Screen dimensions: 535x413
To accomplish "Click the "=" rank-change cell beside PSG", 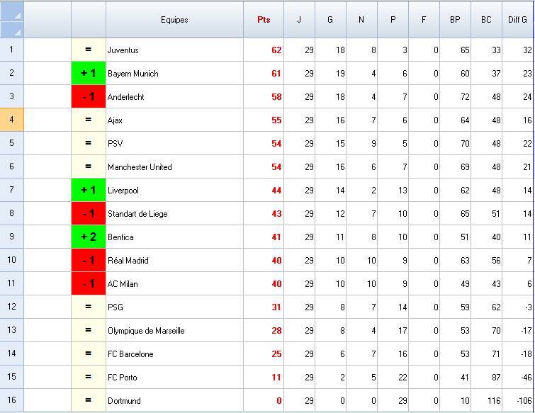I will click(x=89, y=307).
